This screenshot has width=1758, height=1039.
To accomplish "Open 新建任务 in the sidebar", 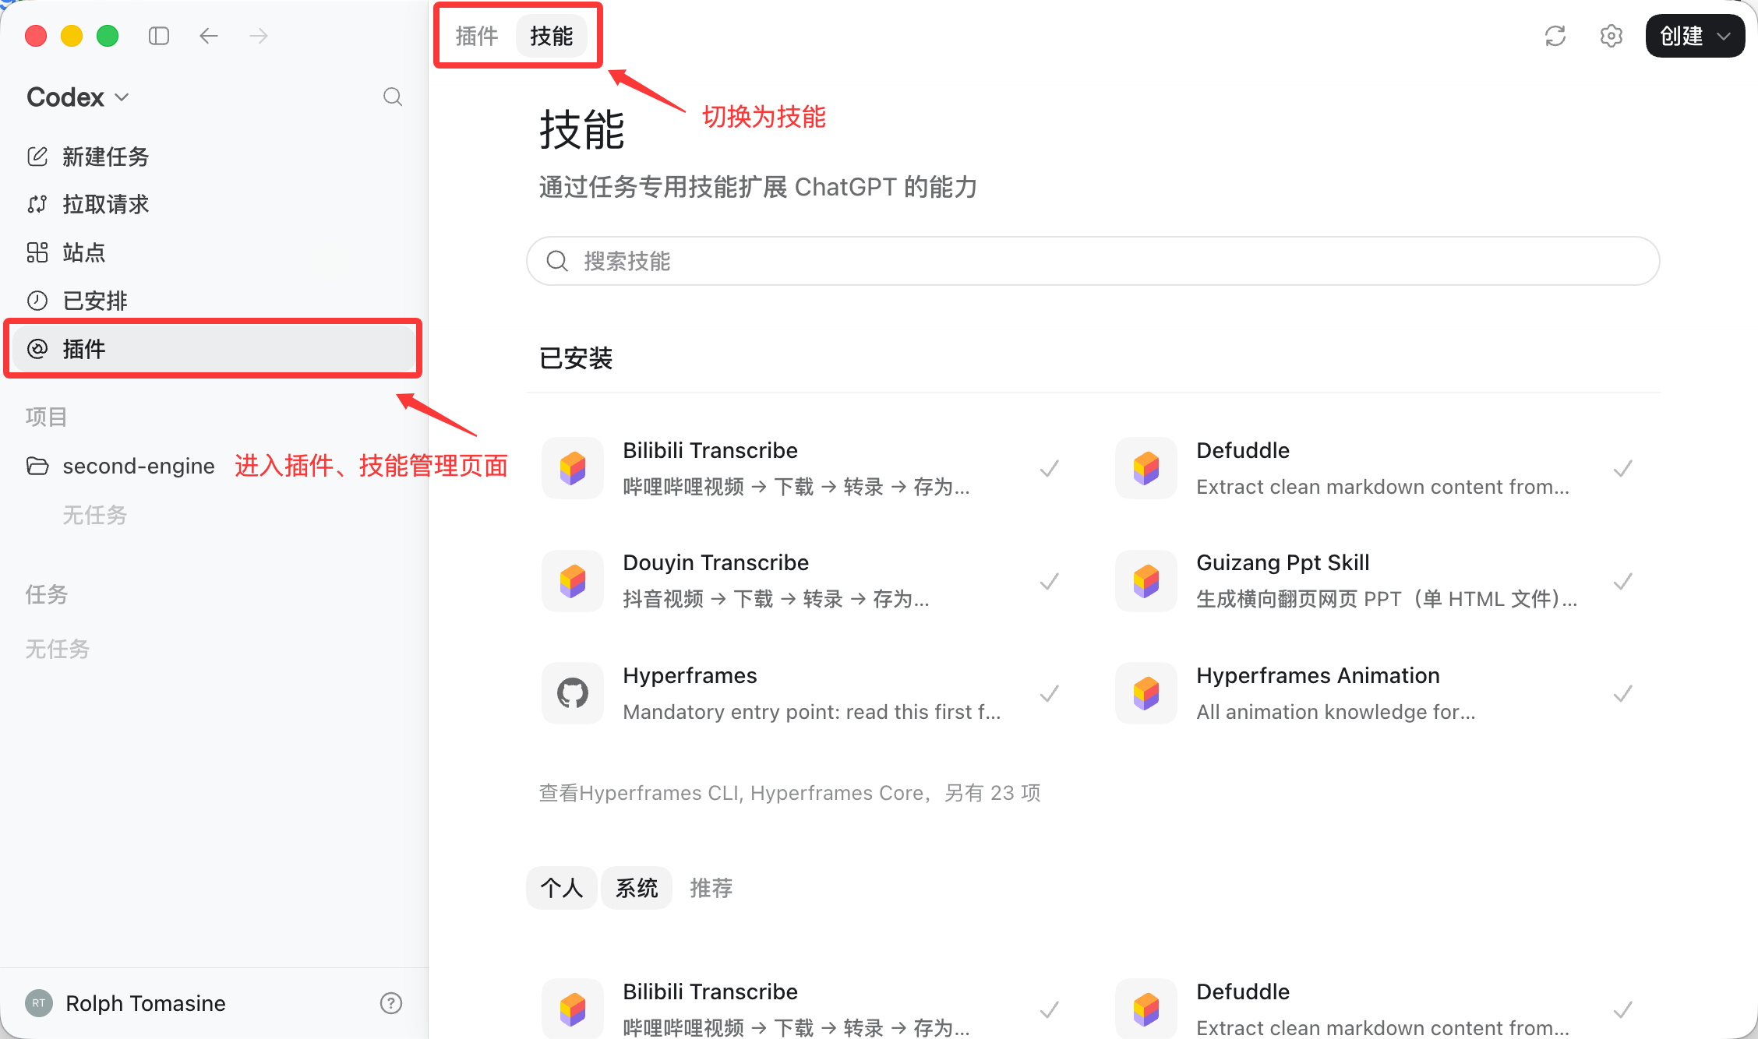I will 214,157.
